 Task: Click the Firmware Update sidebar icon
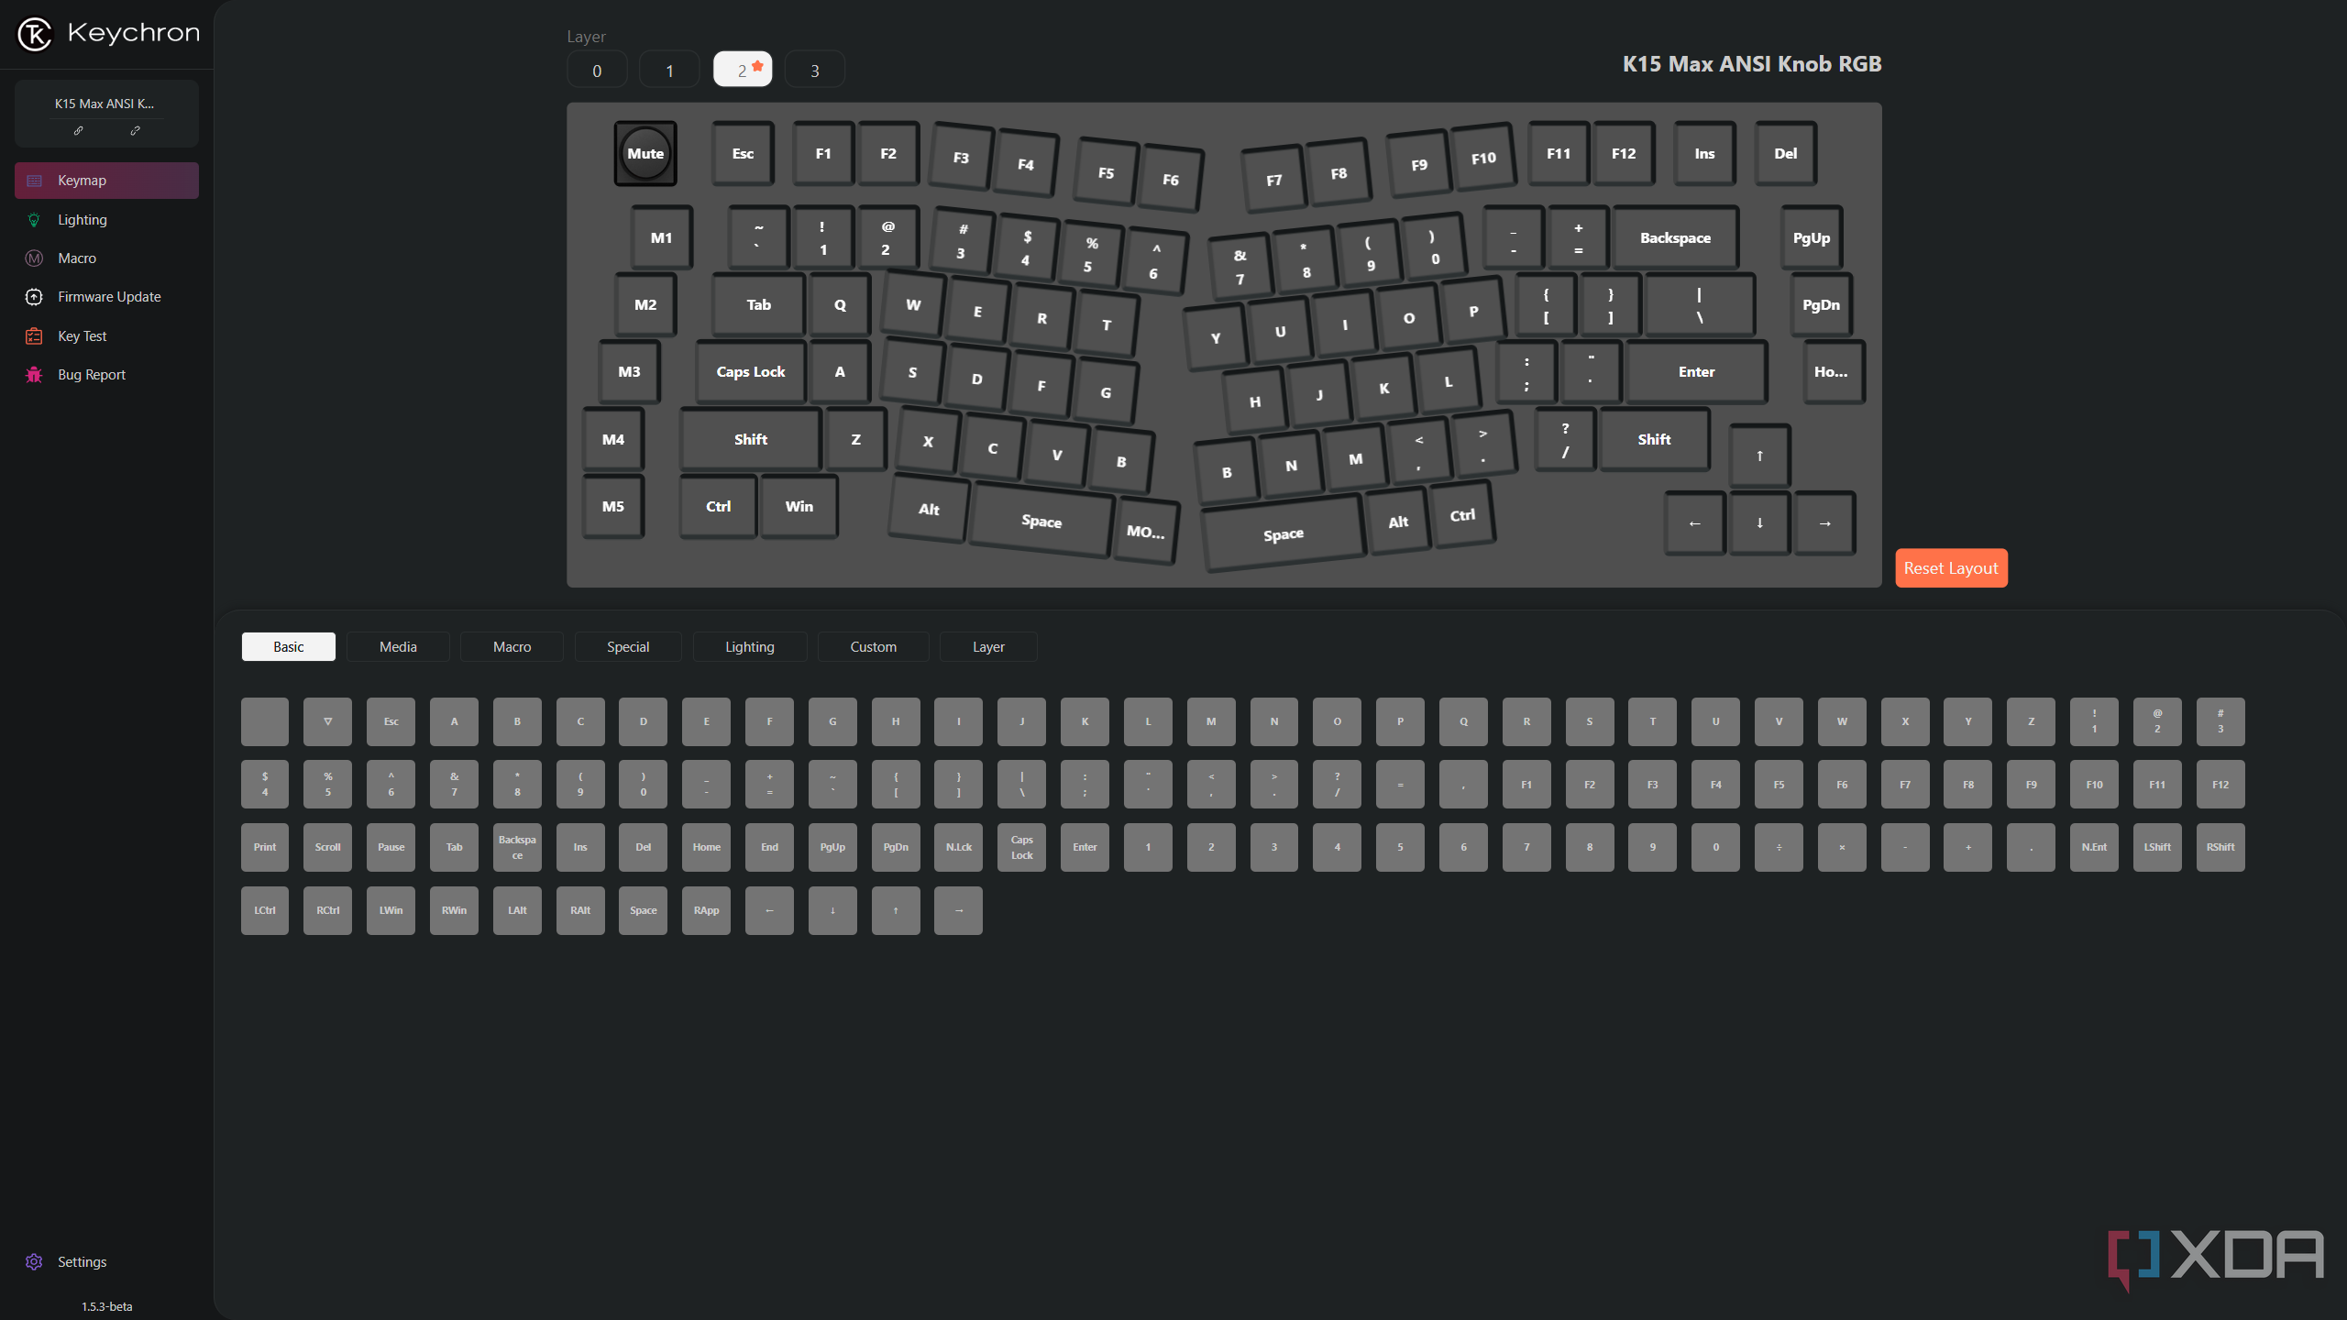tap(34, 297)
